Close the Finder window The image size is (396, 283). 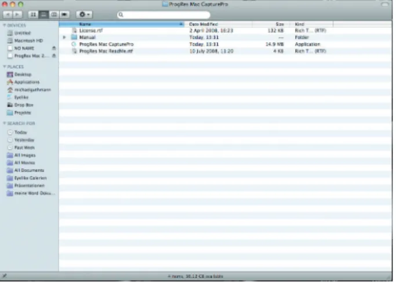point(5,4)
